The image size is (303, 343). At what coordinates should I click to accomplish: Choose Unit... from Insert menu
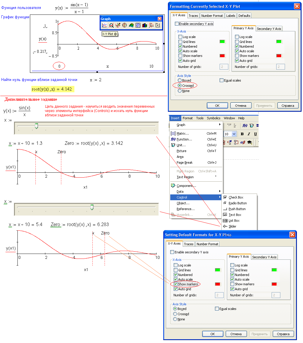tap(196, 145)
